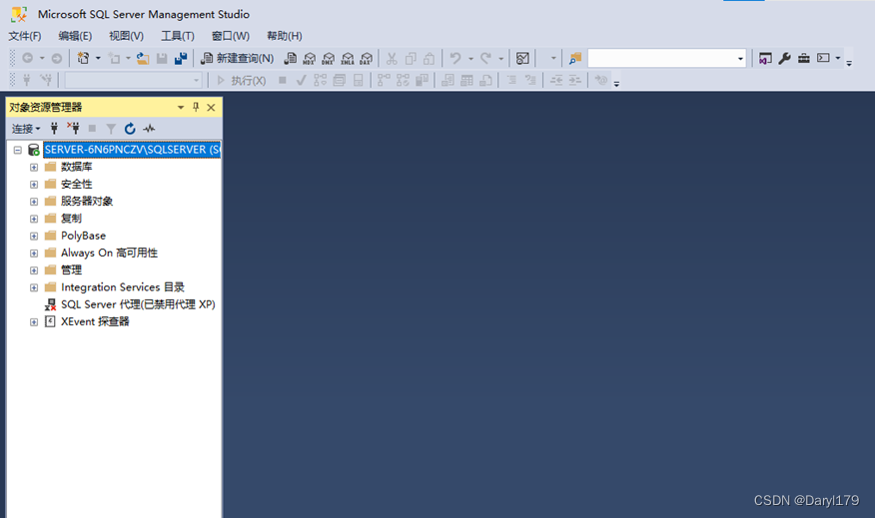Viewport: 875px width, 518px height.
Task: Open the search combo box dropdown arrow
Action: click(740, 58)
